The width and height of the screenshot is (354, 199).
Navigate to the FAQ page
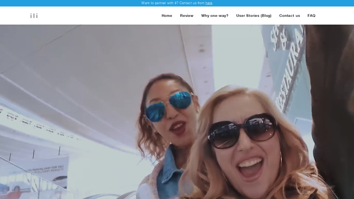pos(311,16)
